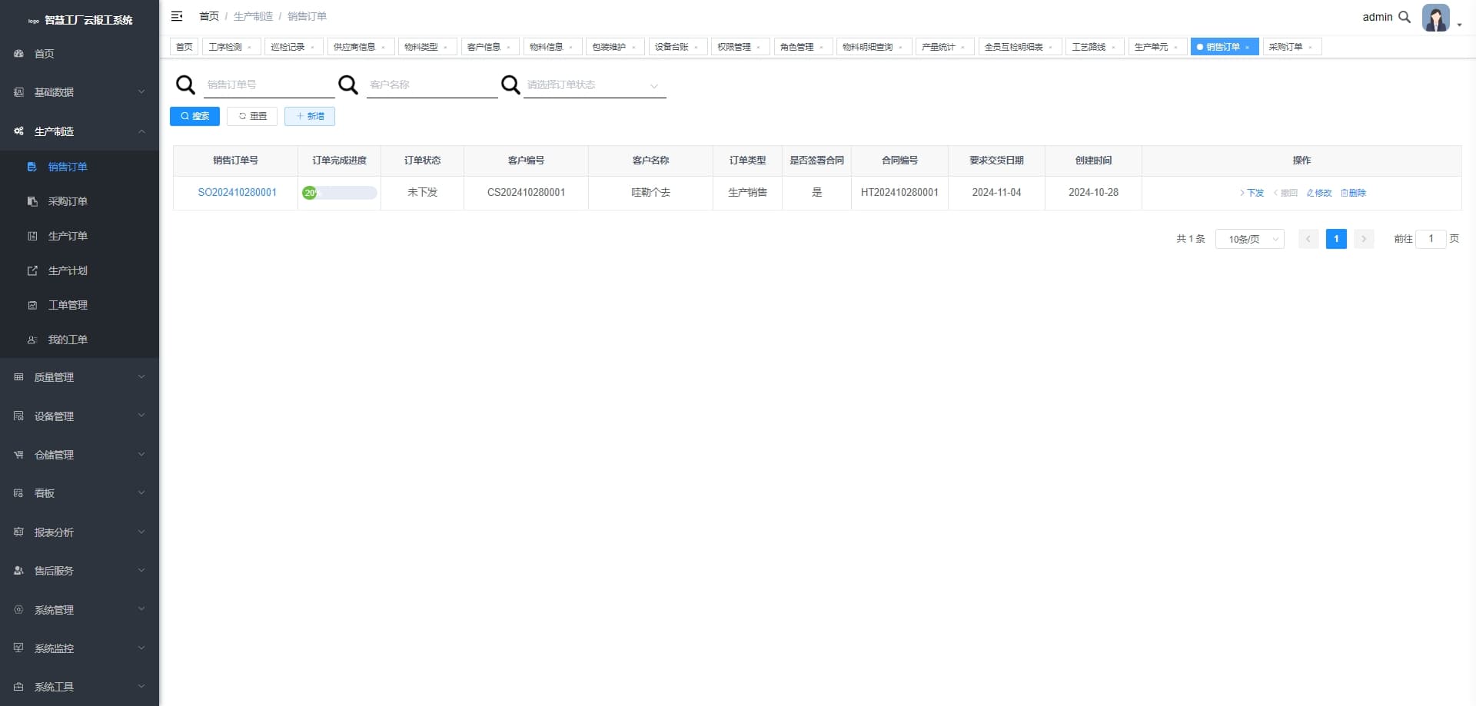Click 删除 for order SO202410280001
This screenshot has height=706, width=1476.
[1353, 193]
